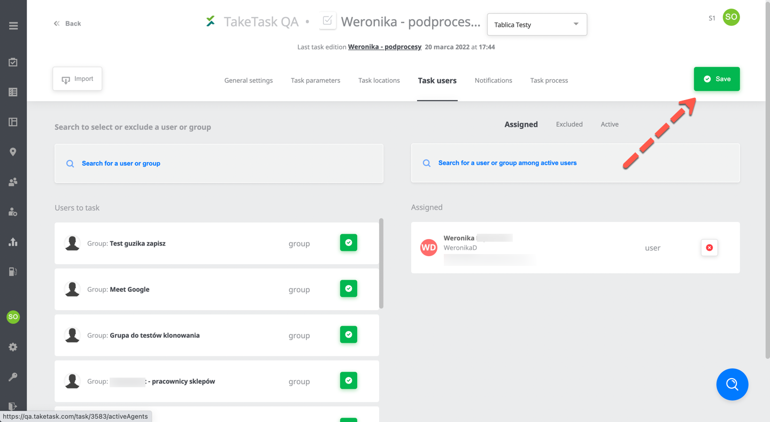This screenshot has width=770, height=422.
Task: Click the WD avatar of Weronika
Action: [429, 247]
